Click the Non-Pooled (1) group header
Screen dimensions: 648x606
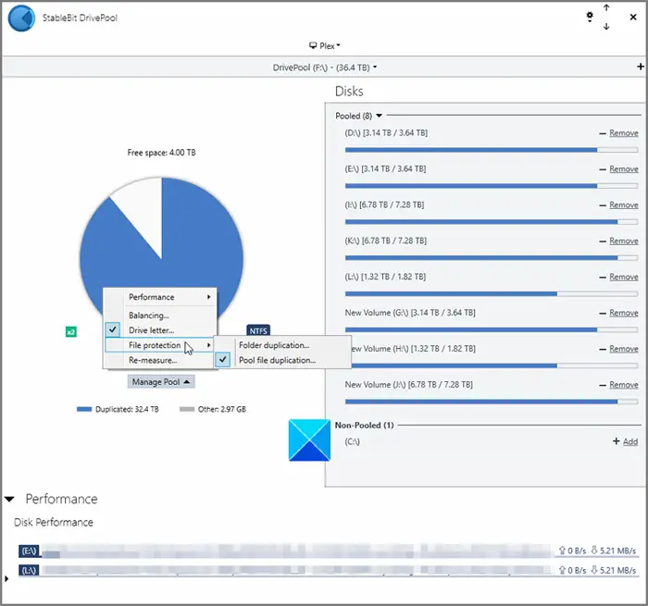coord(364,425)
